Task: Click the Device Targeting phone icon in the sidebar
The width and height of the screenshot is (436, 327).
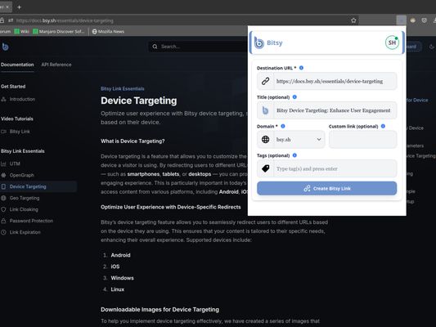Action: 3,186
